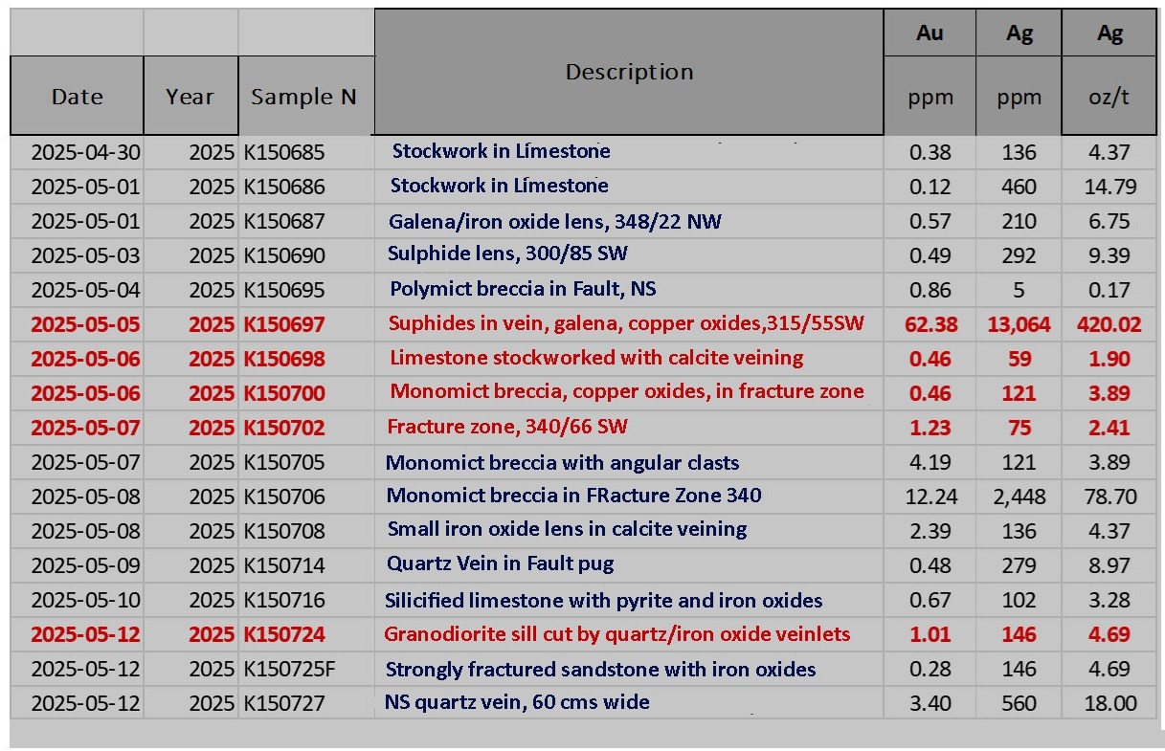Screen dimensions: 1165x751
Task: Select sample K150725F cell
Action: 289,669
